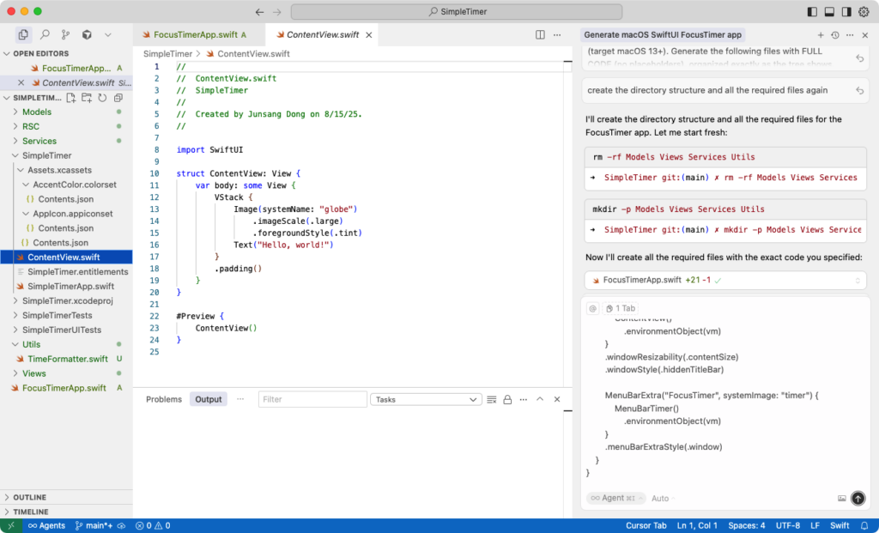The width and height of the screenshot is (879, 533).
Task: Select the Generate macOS SwiftUI FocusTimer chat tab
Action: [663, 34]
